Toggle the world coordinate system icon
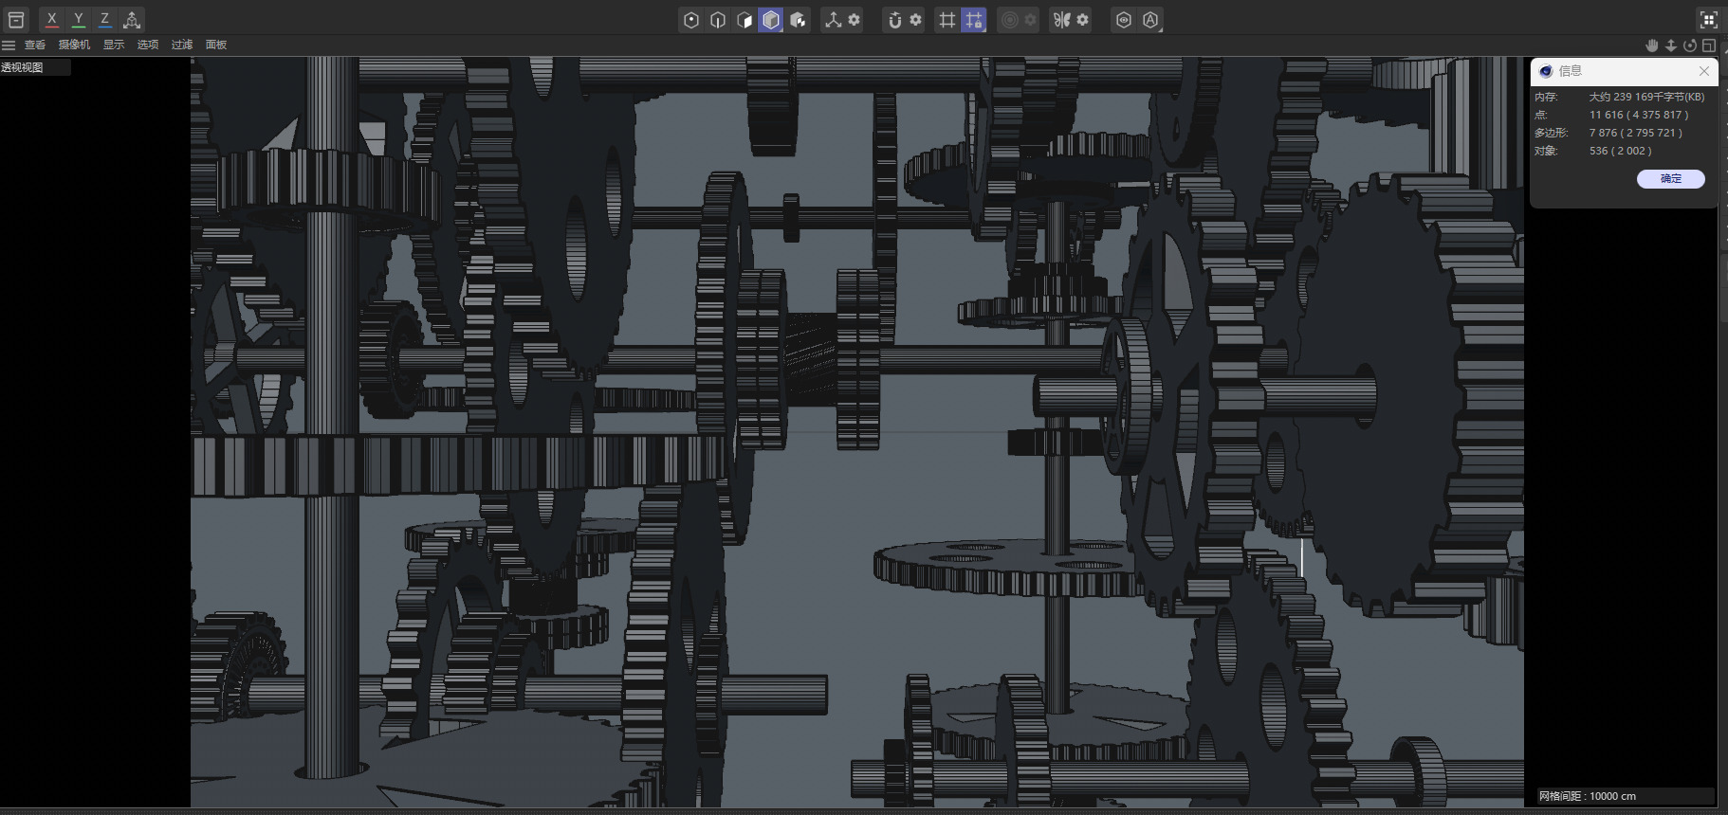The width and height of the screenshot is (1728, 815). [132, 19]
